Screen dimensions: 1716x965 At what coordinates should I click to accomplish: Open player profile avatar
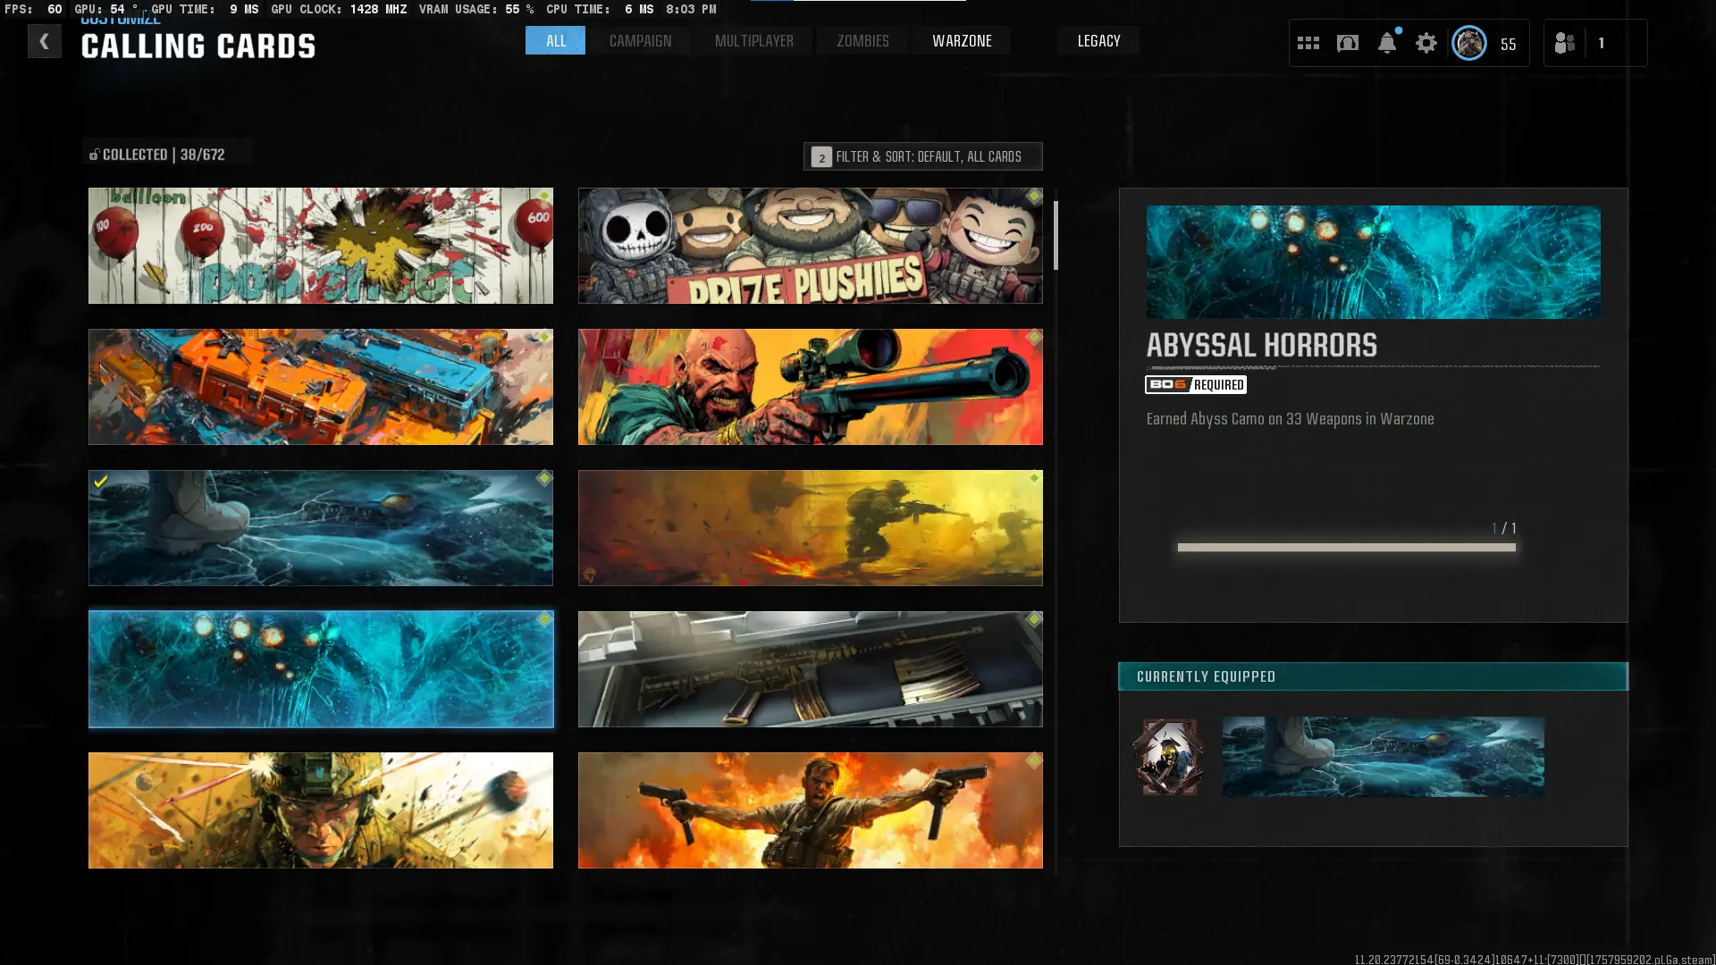1468,43
